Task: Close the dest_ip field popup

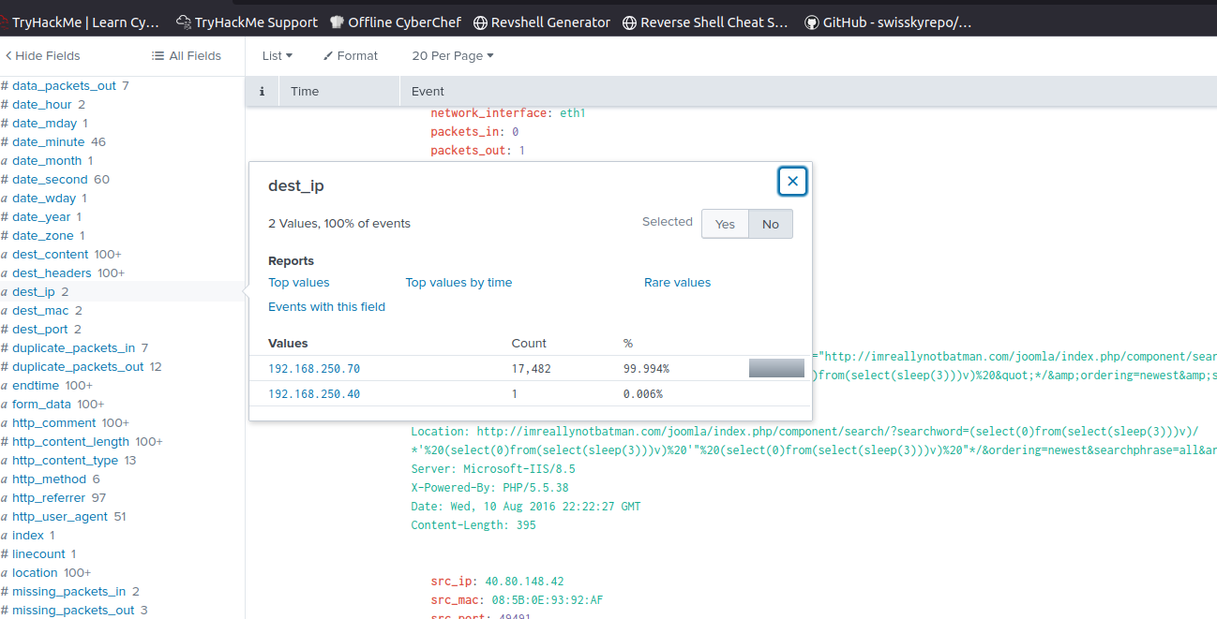Action: click(792, 181)
